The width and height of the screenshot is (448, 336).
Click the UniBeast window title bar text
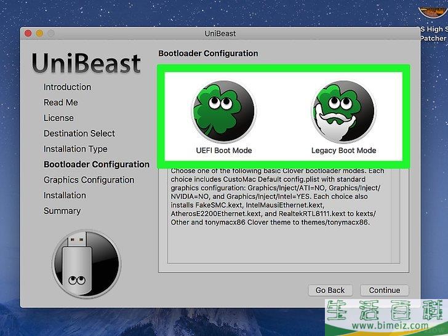click(x=220, y=33)
